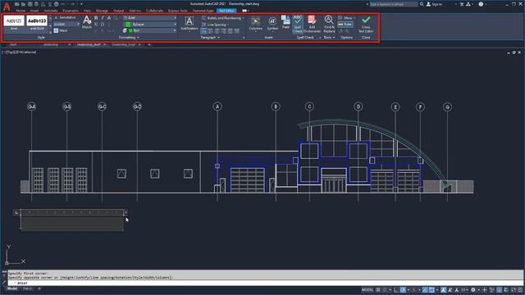
Task: Open Bullets and Numbering dropdown
Action: coord(223,18)
